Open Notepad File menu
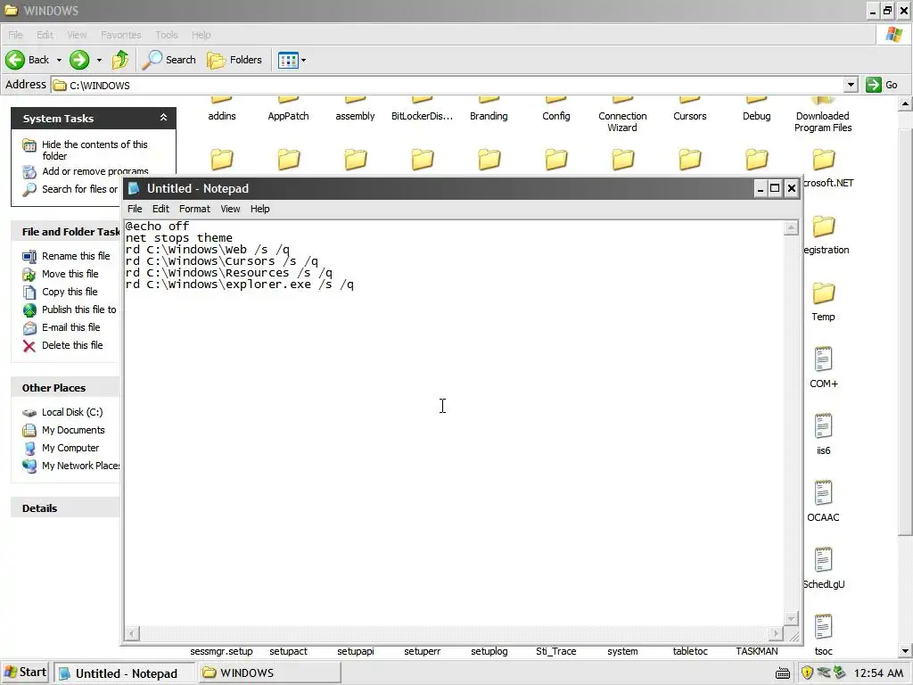 (135, 209)
